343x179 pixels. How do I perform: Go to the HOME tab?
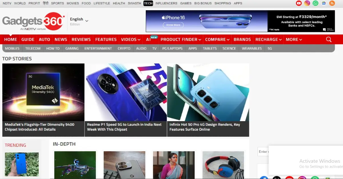11,39
